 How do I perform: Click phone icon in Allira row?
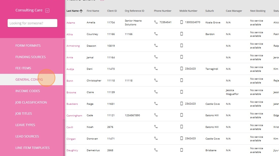click(x=156, y=34)
